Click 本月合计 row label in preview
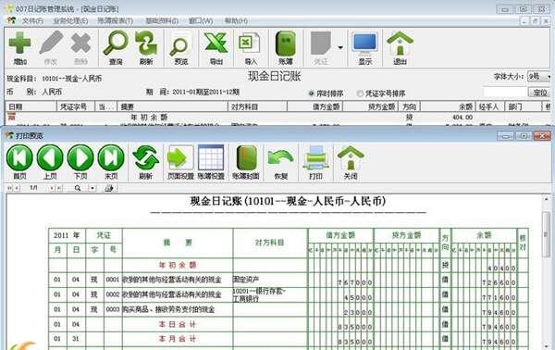This screenshot has height=350, width=555. (x=178, y=339)
